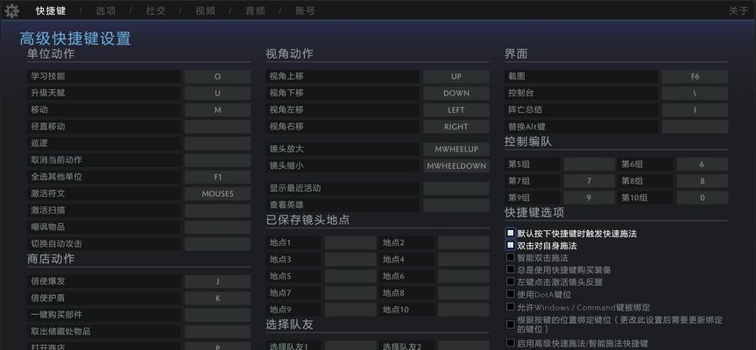Rebind 第8组 key showing 8
Screen dimensions: 756x350
(702, 181)
